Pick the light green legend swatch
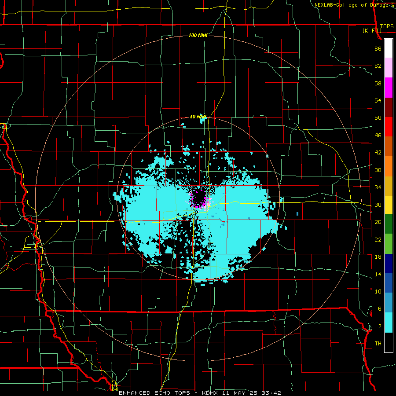396x396 pixels. (389, 244)
